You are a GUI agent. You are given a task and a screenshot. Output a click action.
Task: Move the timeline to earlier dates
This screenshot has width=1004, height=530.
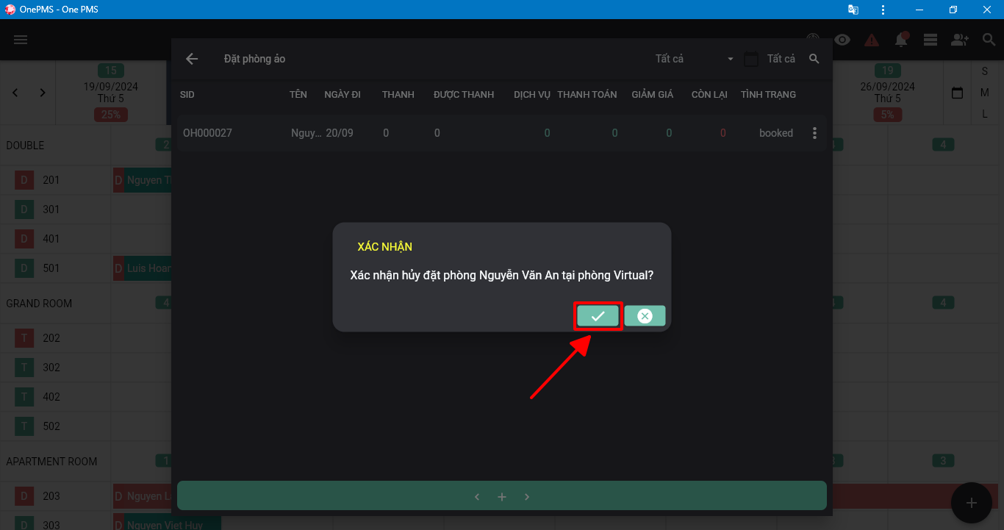coord(15,93)
